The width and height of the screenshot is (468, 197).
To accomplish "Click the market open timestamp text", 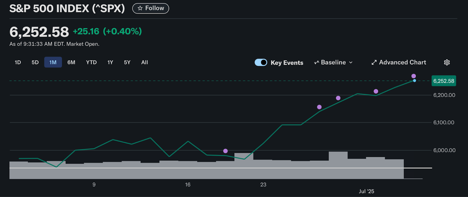I will pos(54,44).
